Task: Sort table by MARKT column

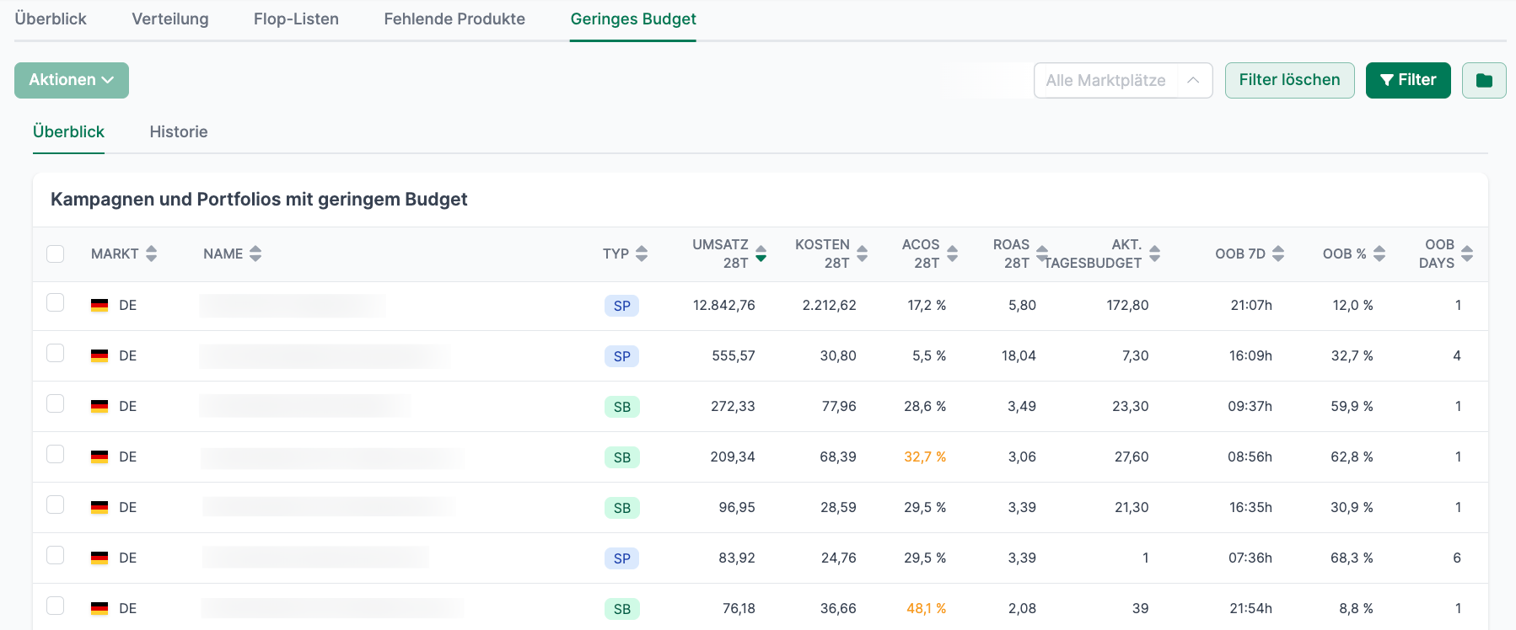Action: [123, 254]
